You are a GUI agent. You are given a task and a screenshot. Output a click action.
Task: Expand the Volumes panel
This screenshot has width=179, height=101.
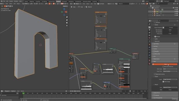165,46
